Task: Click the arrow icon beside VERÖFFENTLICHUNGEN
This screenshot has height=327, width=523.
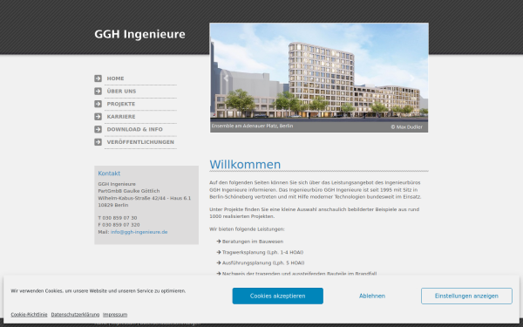Action: 98,142
